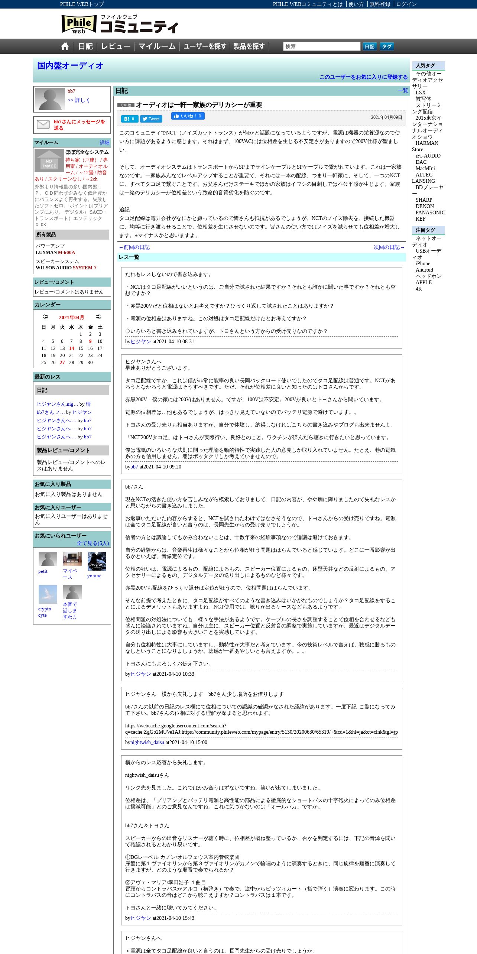Open ヒジヤン author link at 08:31 reply
Screen dimensions: 477x954
[x=141, y=342]
